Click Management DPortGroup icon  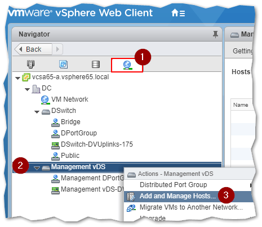point(55,179)
